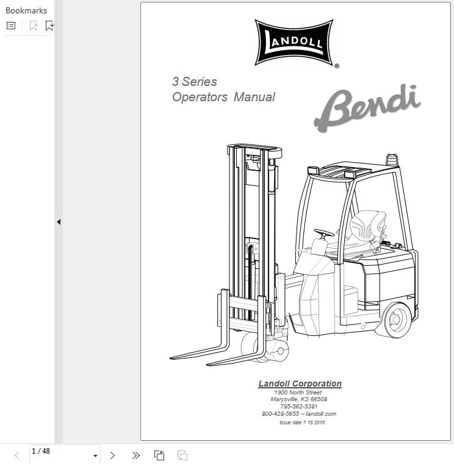
Task: Click the previous view icon
Action: click(159, 455)
